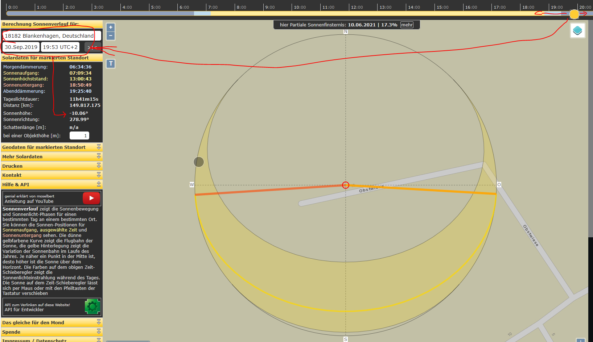
Task: Zoom out the map with minus button
Action: (x=111, y=36)
